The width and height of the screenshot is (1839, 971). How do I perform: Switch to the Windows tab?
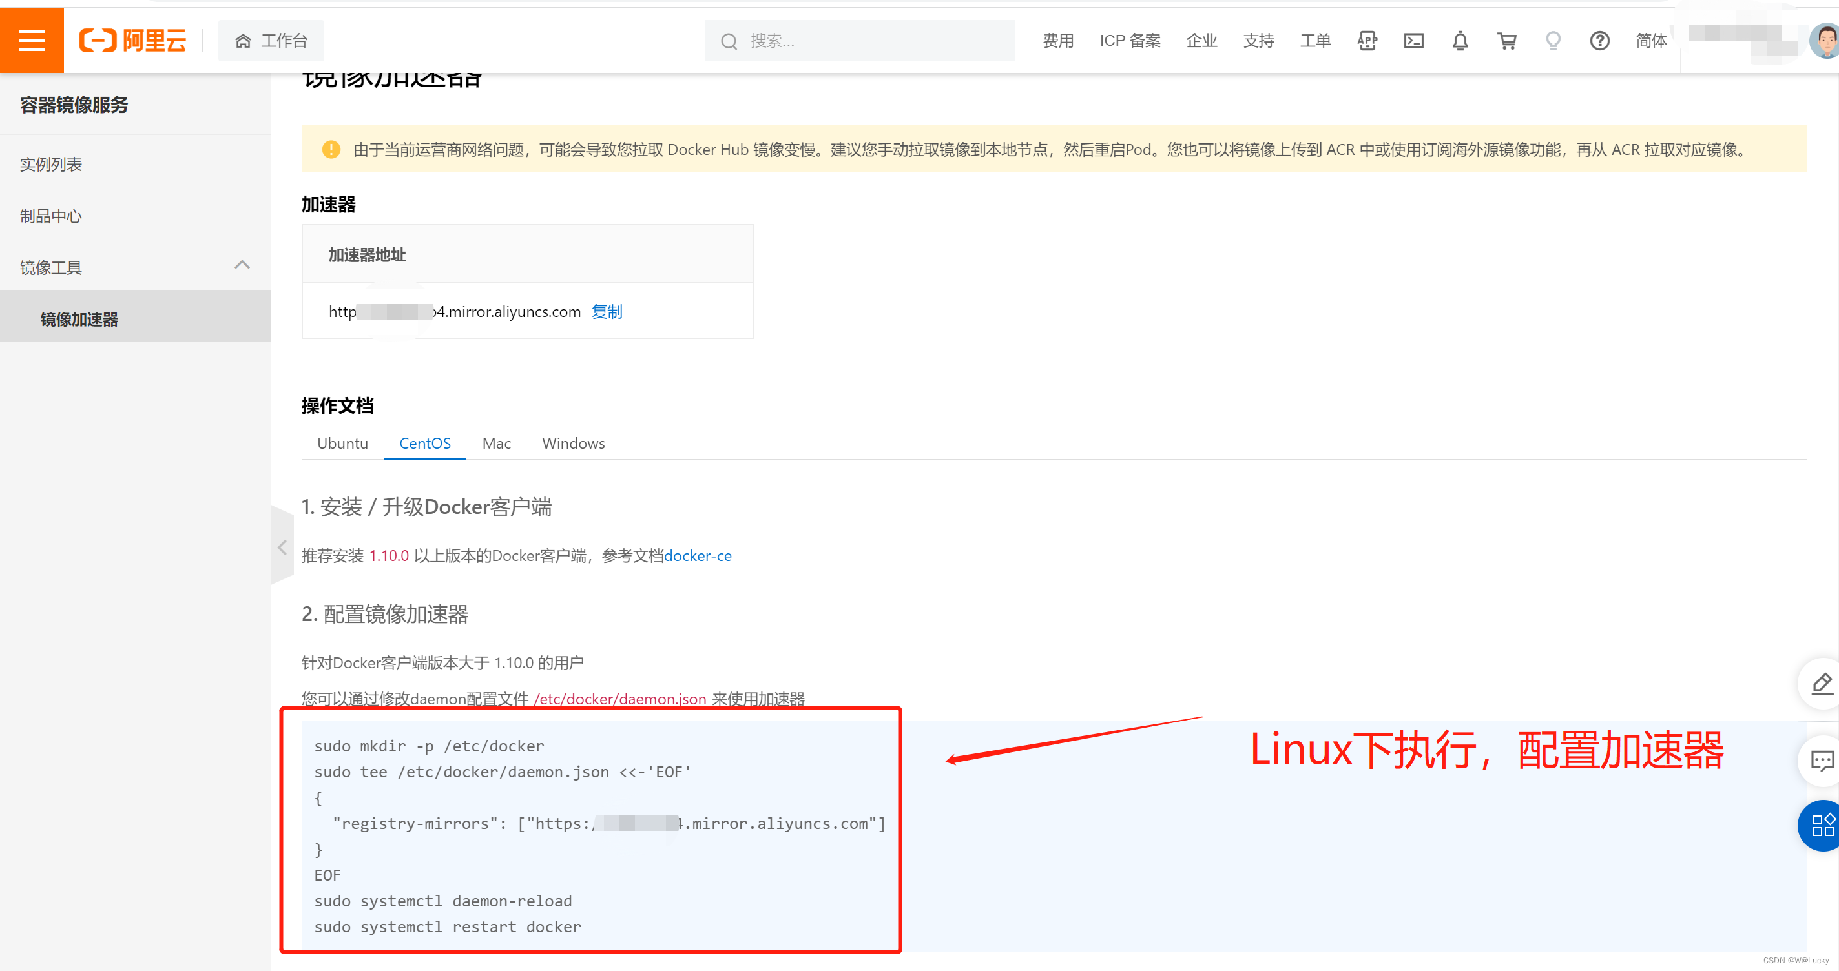572,443
